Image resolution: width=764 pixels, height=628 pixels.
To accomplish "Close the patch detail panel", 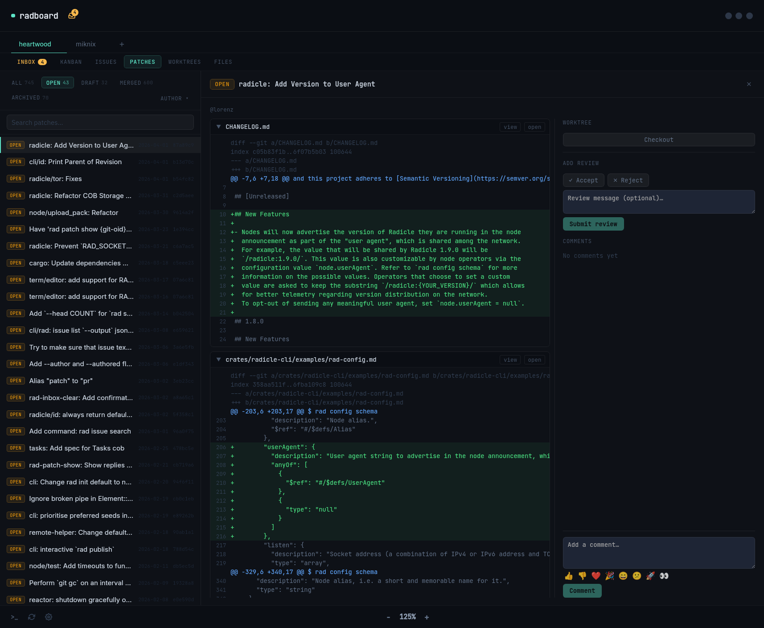I will 749,84.
